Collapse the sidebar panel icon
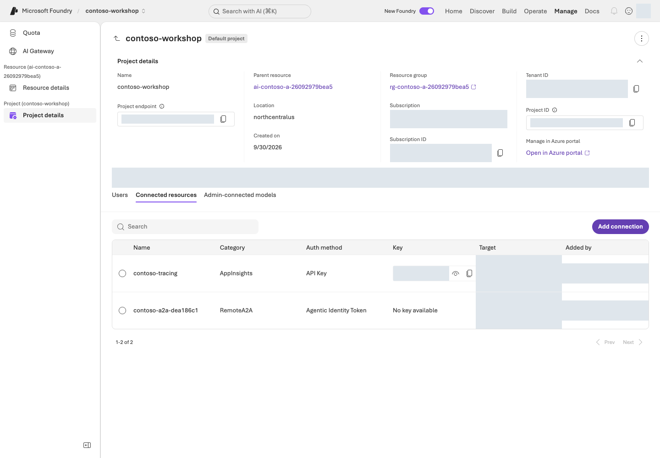The height and width of the screenshot is (458, 660). point(87,445)
